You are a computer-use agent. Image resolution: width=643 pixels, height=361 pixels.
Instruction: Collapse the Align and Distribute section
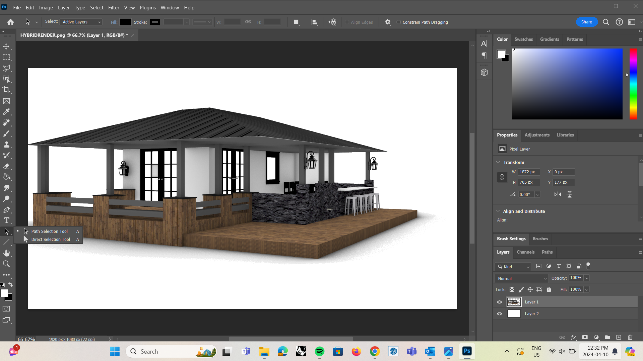click(x=498, y=211)
